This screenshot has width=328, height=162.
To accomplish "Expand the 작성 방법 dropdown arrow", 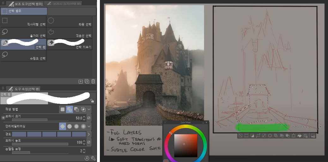I will [x=89, y=109].
